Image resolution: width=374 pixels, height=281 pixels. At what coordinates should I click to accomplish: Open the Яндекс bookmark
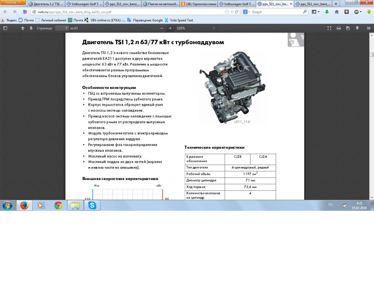9,20
